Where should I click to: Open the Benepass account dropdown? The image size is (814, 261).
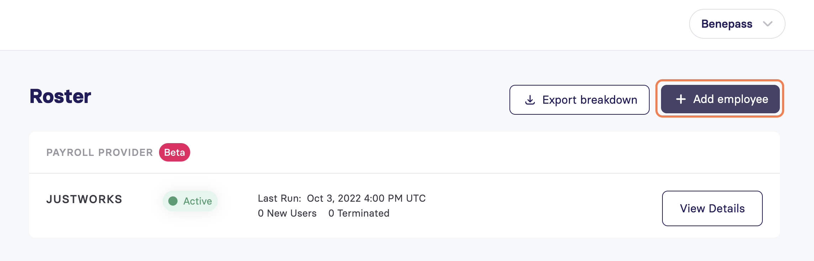tap(737, 24)
